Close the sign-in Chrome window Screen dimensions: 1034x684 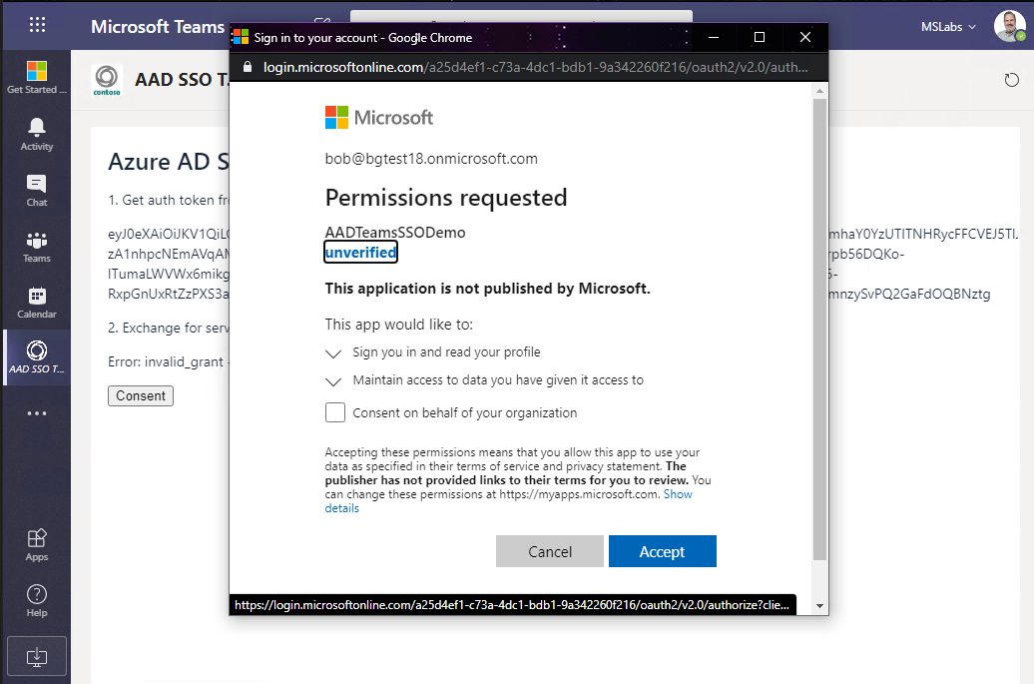pyautogui.click(x=805, y=38)
